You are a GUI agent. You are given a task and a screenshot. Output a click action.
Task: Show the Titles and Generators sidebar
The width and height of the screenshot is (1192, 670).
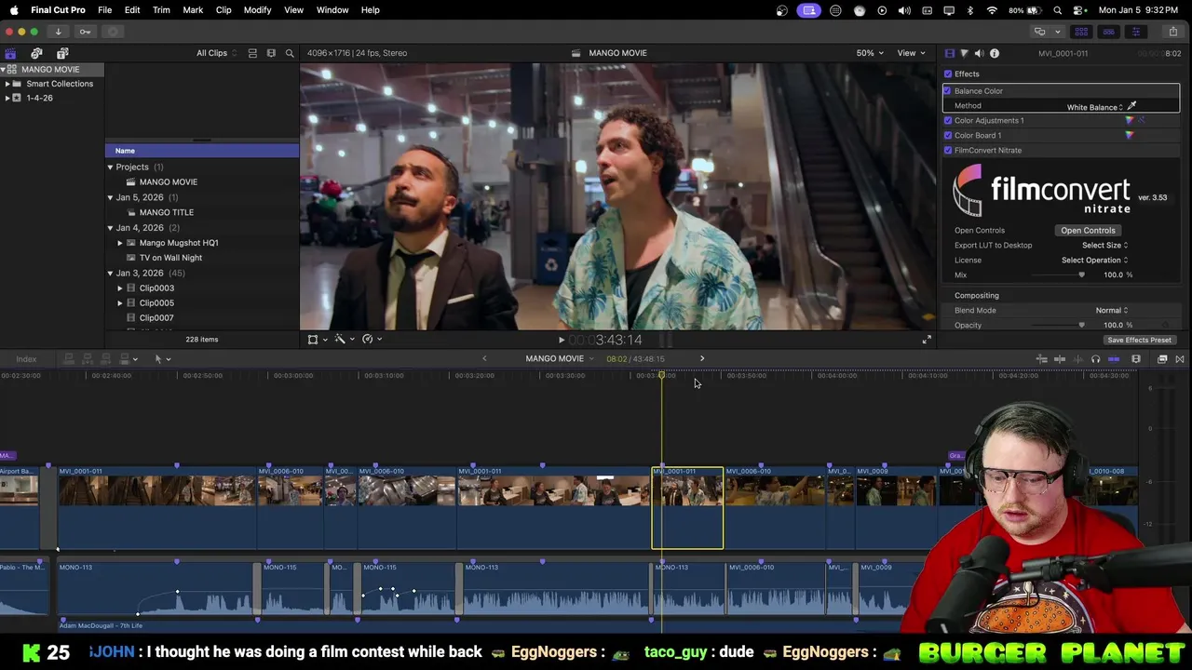(62, 53)
